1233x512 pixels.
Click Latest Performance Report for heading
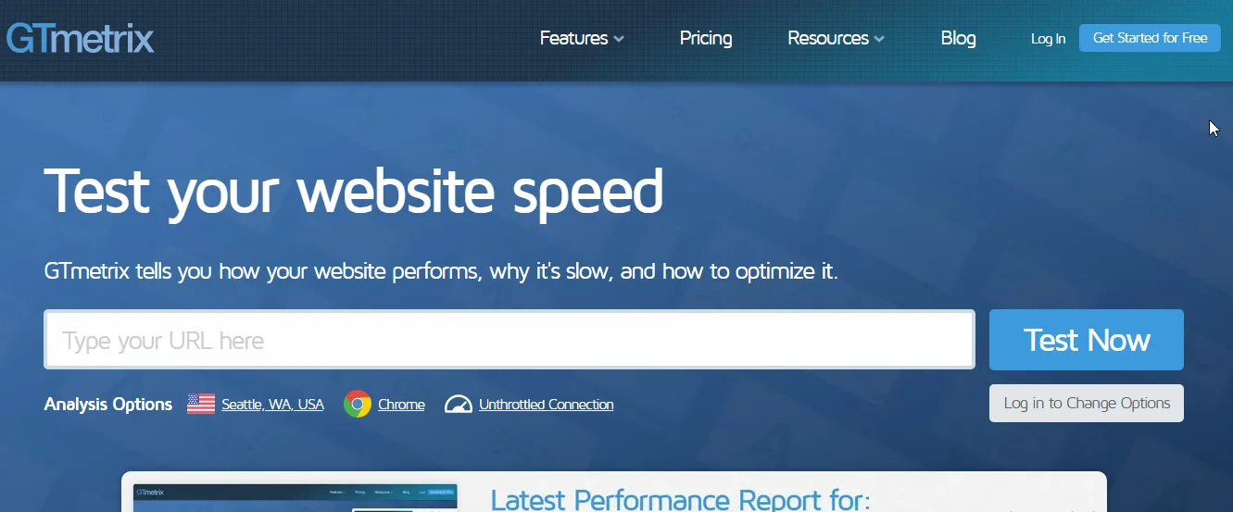point(680,500)
